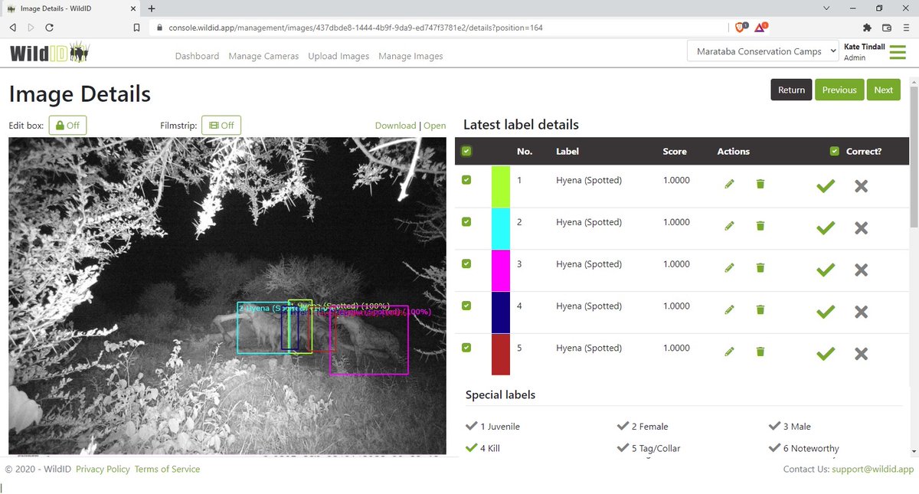This screenshot has height=494, width=919.
Task: Mark label 3 as correct with checkmark
Action: coord(826,270)
